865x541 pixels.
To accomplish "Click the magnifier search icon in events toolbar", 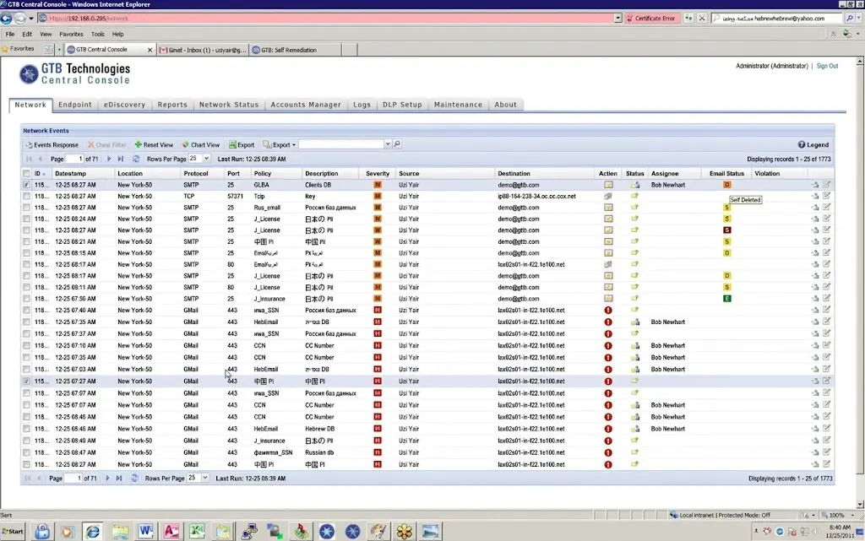I will 397,144.
